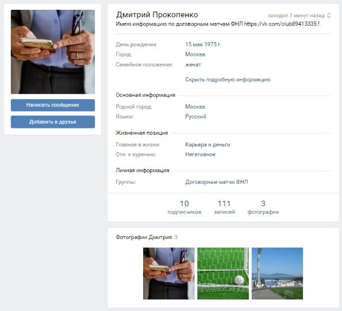
Task: Select city Москва in the Город row
Action: tap(195, 54)
